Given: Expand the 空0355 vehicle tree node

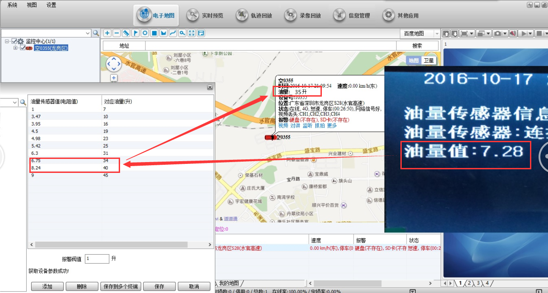Looking at the screenshot, I should [15, 48].
